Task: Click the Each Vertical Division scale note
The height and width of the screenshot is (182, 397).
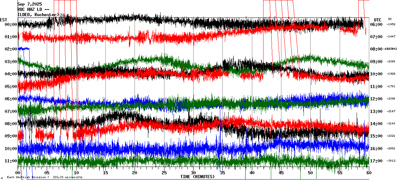Action: tap(45, 177)
